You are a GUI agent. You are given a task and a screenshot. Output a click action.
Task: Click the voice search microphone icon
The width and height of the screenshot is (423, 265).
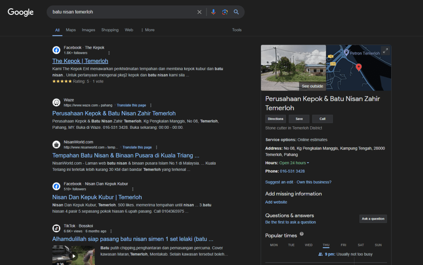pos(213,12)
